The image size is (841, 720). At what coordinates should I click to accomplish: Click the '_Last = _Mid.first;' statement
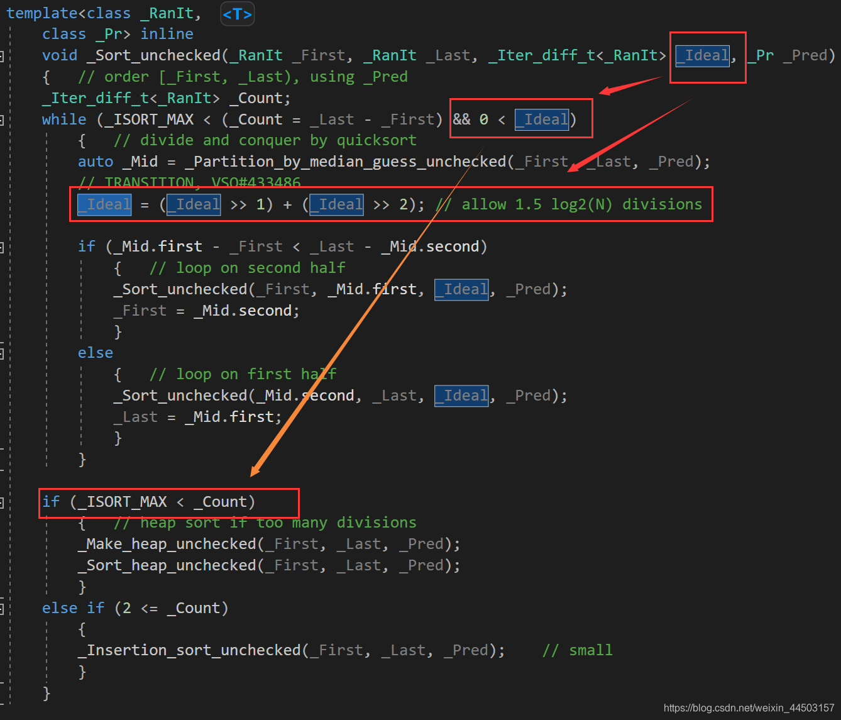[198, 417]
